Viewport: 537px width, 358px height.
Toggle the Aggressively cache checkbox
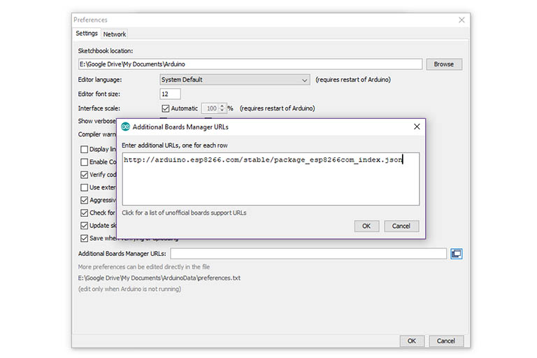pyautogui.click(x=84, y=200)
